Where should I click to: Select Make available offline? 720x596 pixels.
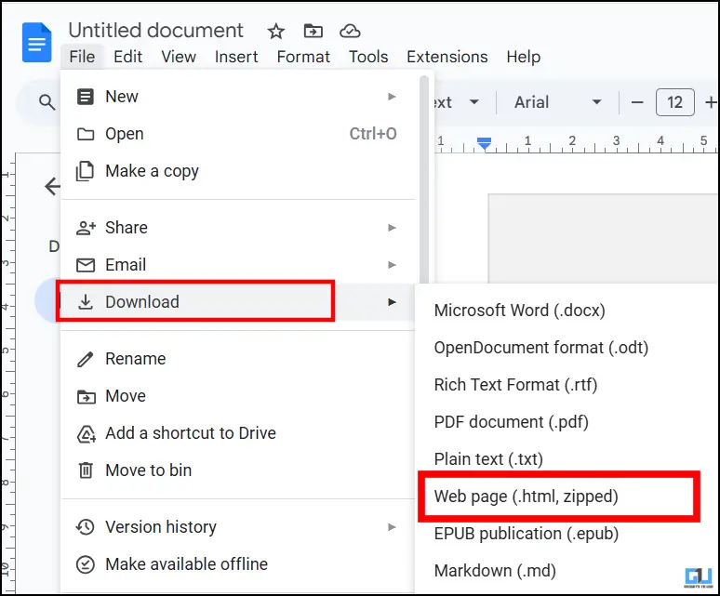[186, 564]
